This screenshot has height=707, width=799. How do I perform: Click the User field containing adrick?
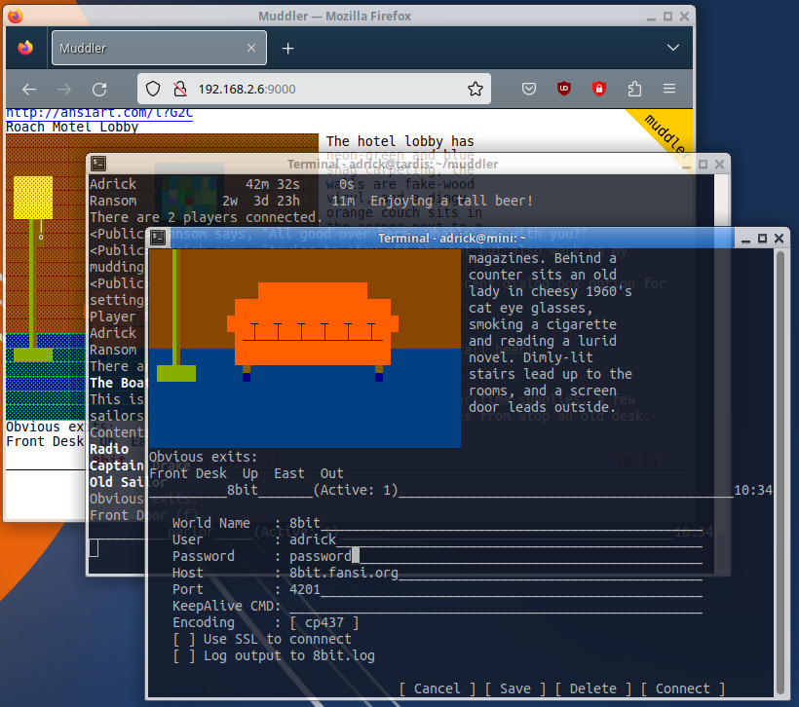[496, 540]
